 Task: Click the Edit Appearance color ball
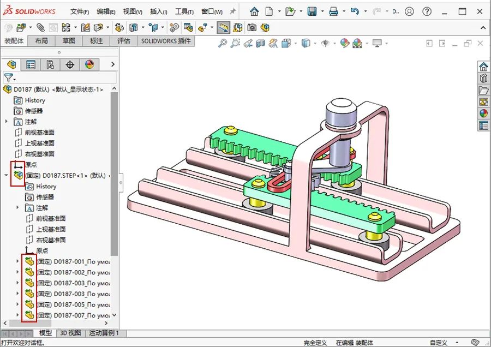point(344,43)
